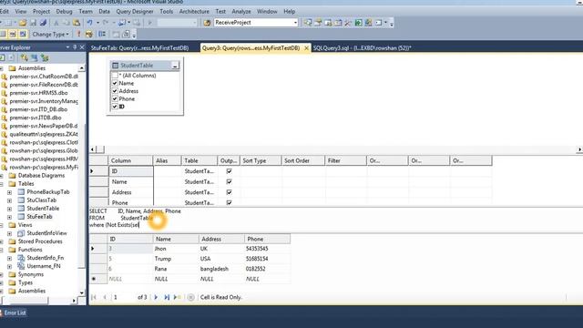Toggle Output checkbox for Address row
The height and width of the screenshot is (328, 583).
click(x=229, y=192)
